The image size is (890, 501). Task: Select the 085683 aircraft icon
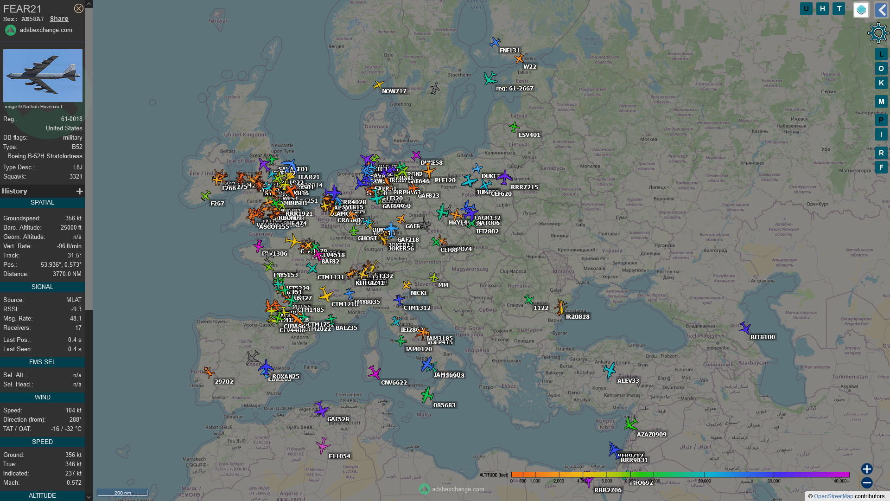point(427,395)
